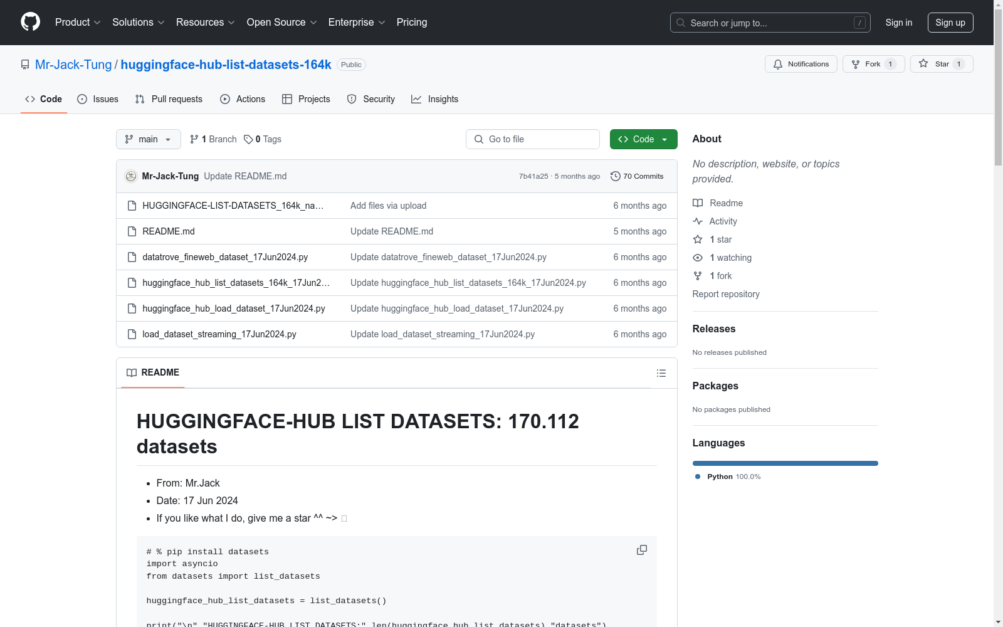Open the main branch selector dropdown

tap(149, 139)
